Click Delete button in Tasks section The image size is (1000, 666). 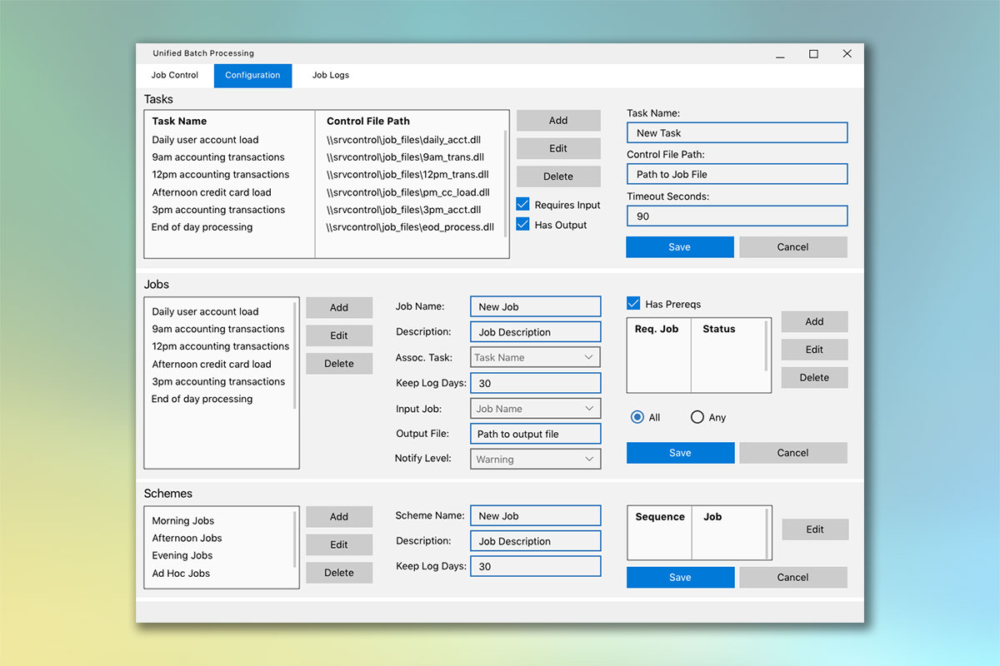558,176
